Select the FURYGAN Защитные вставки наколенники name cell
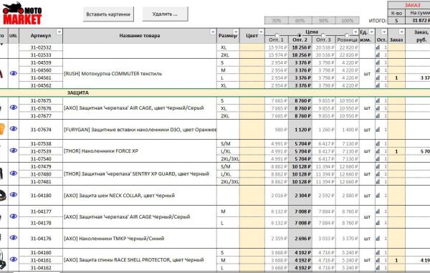Screen dimensions: 430x273 (140, 130)
